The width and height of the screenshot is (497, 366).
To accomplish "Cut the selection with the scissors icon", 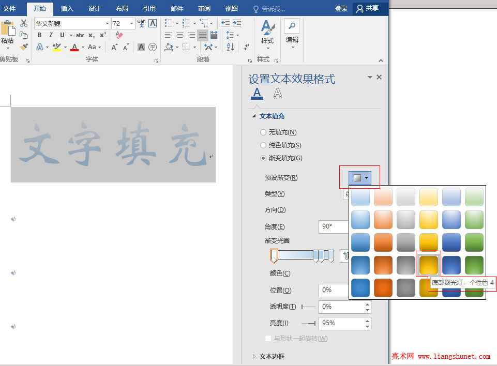I will (x=24, y=23).
